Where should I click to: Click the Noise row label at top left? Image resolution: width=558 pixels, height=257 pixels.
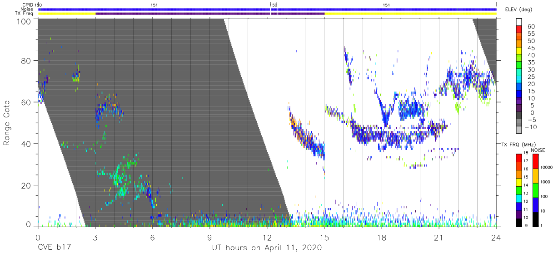click(27, 9)
